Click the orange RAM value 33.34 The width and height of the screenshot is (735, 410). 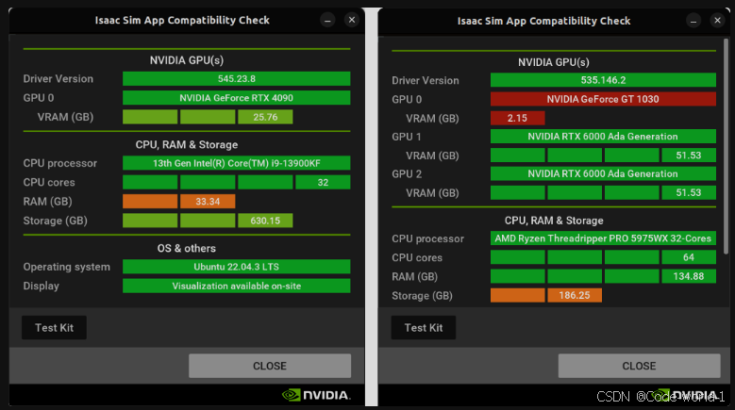[x=208, y=202]
